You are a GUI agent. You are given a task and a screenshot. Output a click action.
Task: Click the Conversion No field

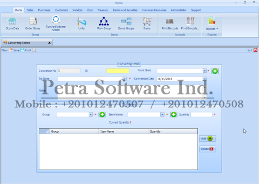69,71
